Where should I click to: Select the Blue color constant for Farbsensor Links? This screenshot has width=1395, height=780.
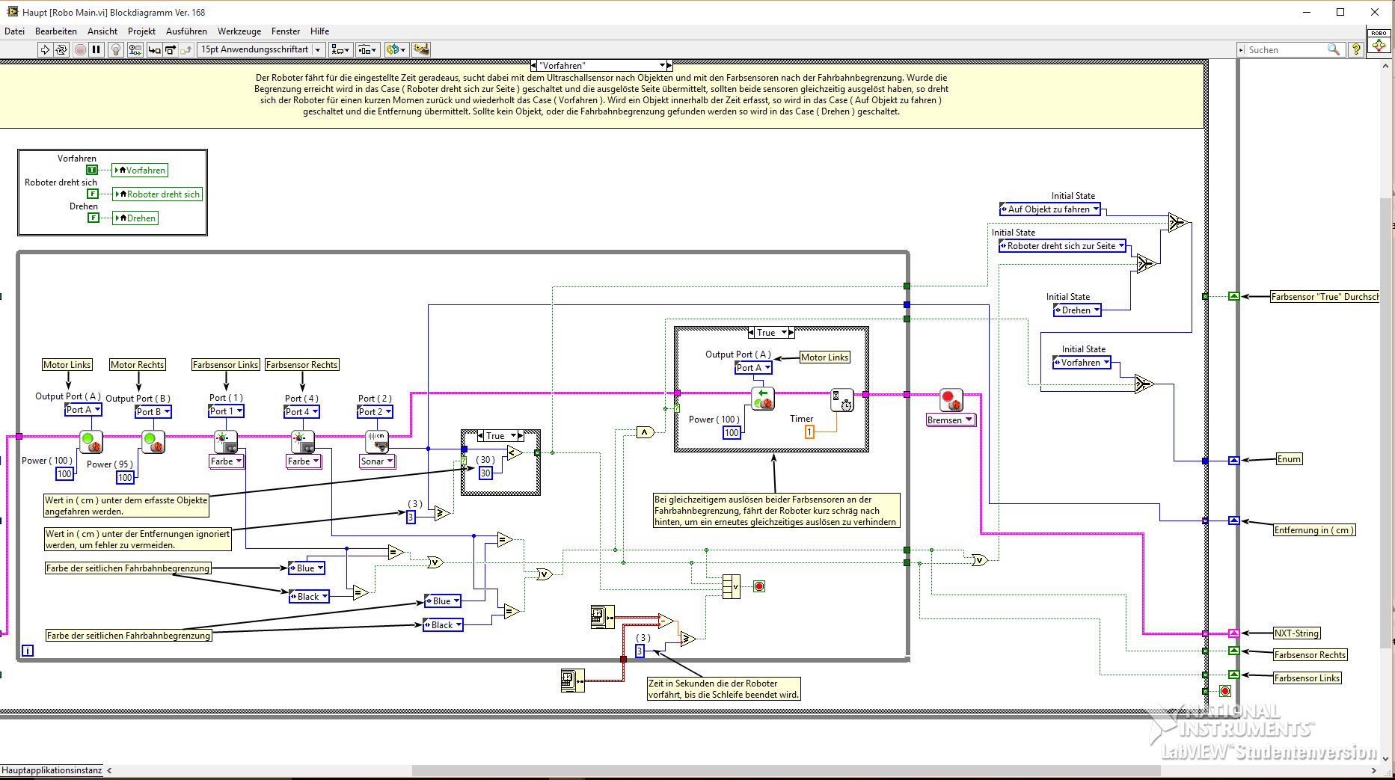tap(306, 568)
